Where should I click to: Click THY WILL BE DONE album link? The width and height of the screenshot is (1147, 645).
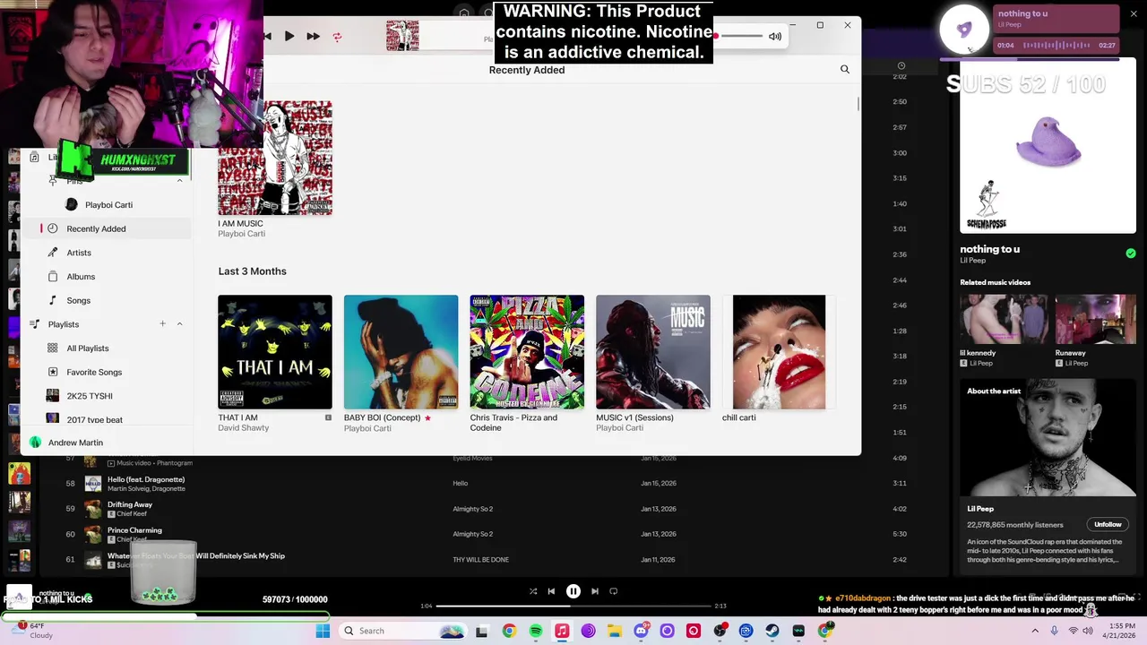(x=480, y=560)
